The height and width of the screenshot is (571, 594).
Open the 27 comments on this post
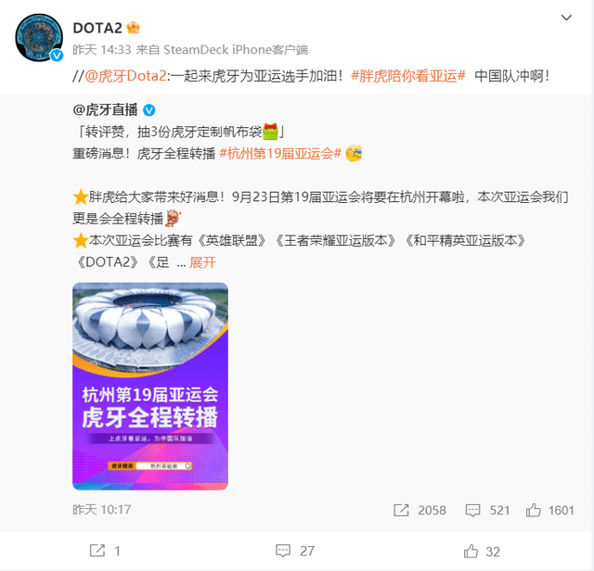(295, 551)
